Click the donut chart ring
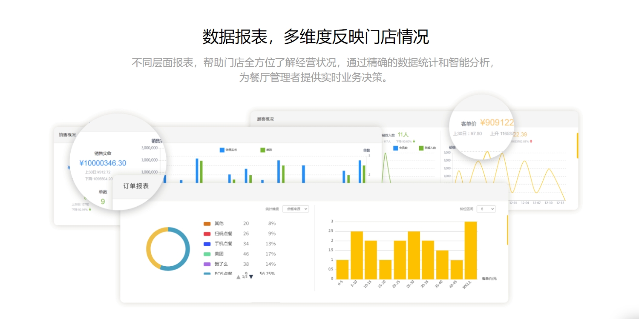The image size is (639, 319). [x=168, y=249]
